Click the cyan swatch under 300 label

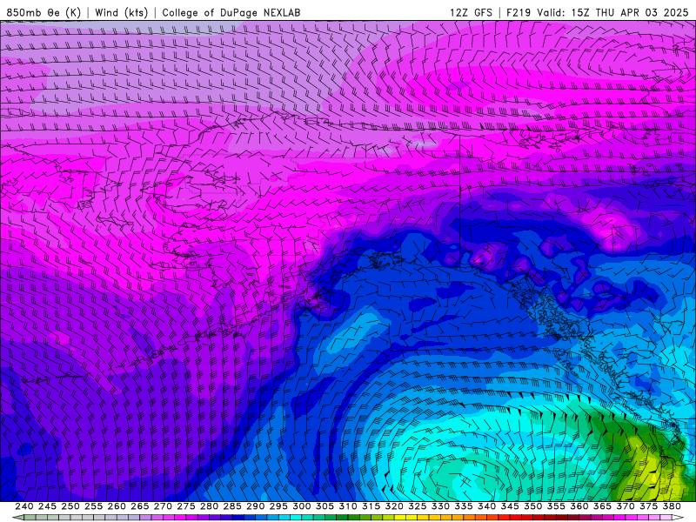coord(296,518)
